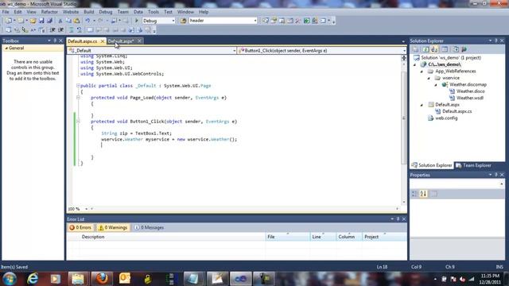Image resolution: width=509 pixels, height=286 pixels.
Task: Click Property Pages icon in Properties panel
Action: click(433, 194)
